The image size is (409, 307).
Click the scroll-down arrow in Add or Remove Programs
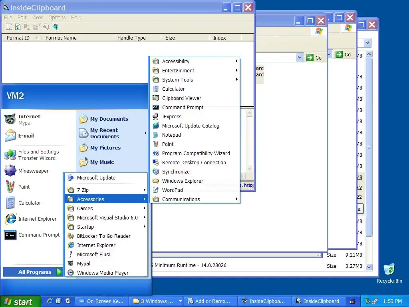click(369, 267)
